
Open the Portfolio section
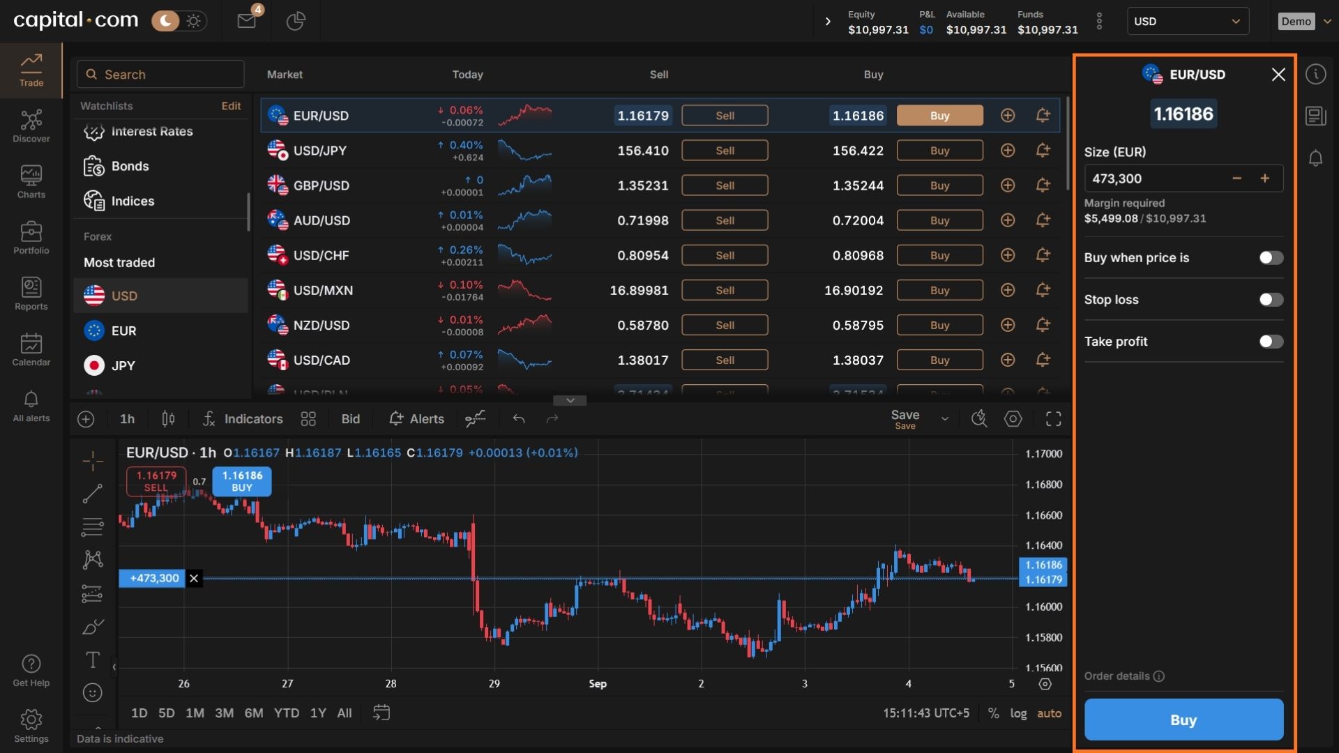coord(31,238)
